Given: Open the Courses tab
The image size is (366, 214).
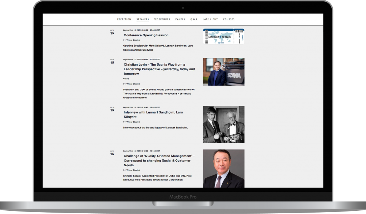Looking at the screenshot, I should pyautogui.click(x=229, y=19).
